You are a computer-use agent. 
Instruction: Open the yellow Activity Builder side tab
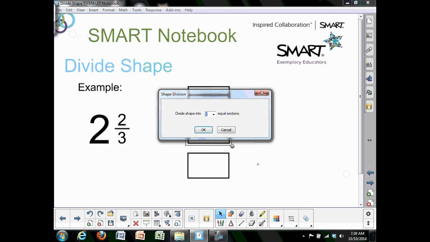point(369,107)
